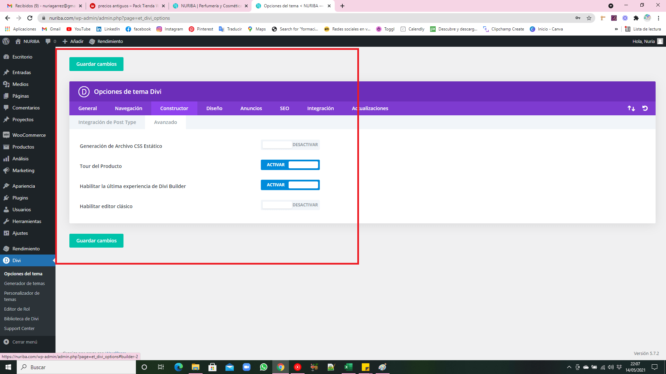Open Zoom from taskbar
The width and height of the screenshot is (666, 374).
(x=247, y=367)
